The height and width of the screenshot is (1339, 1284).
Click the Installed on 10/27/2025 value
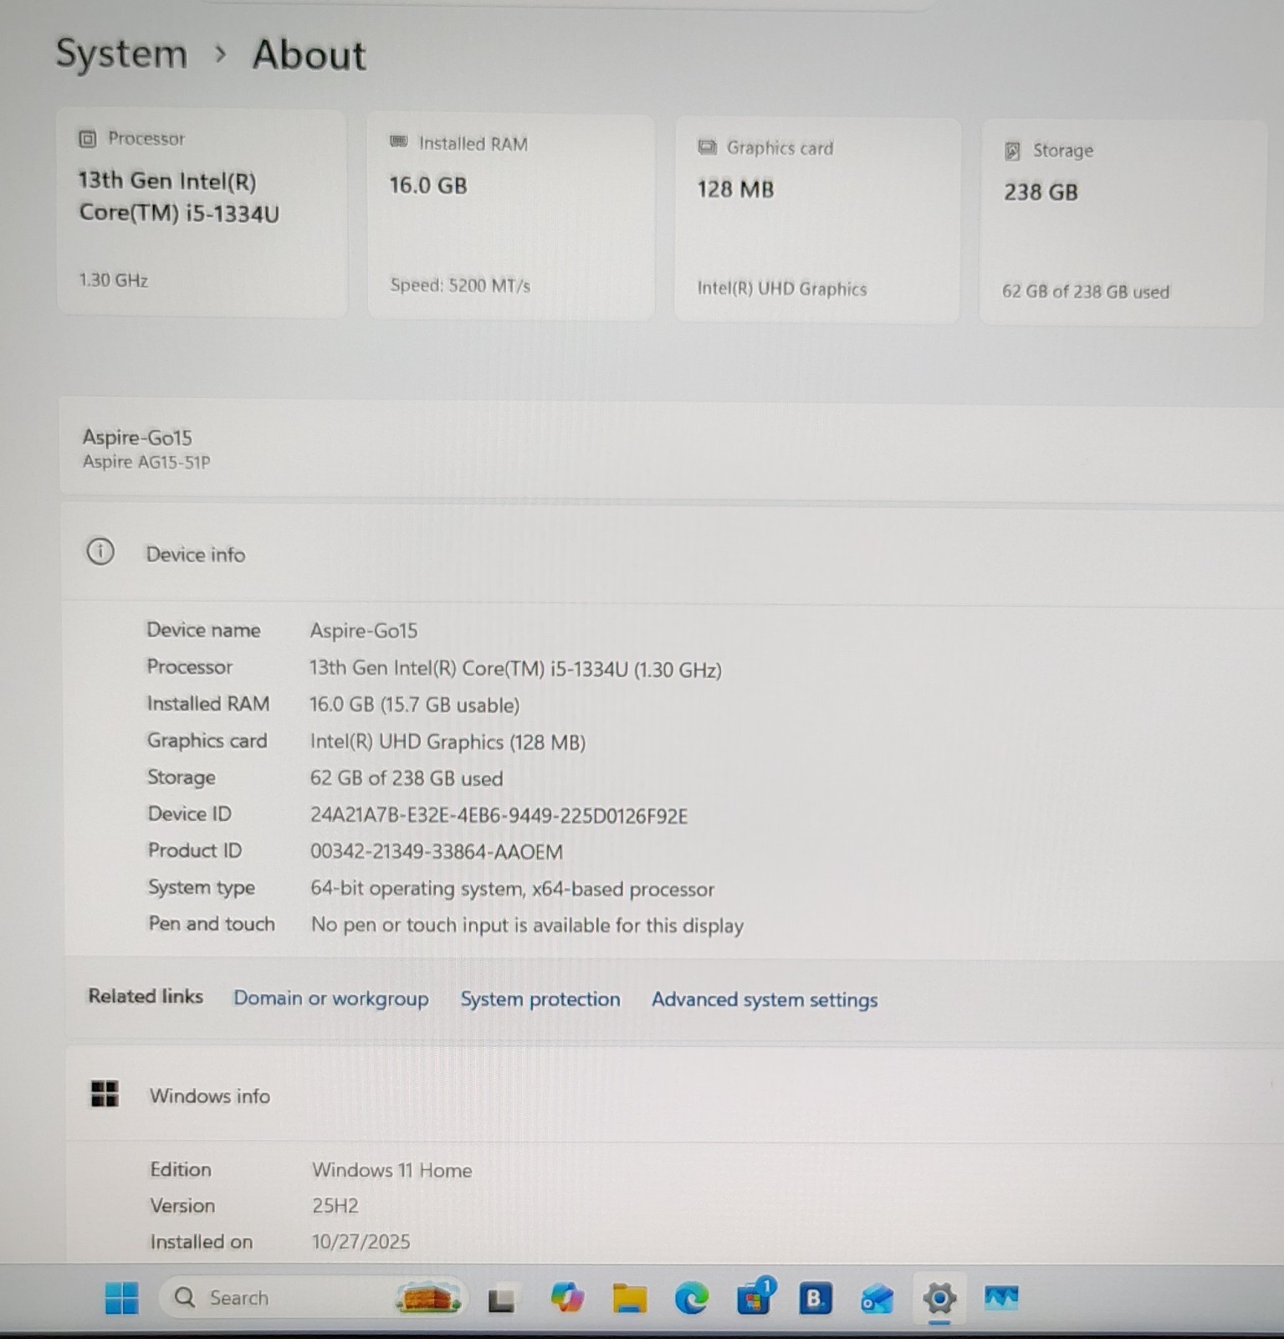coord(361,1242)
